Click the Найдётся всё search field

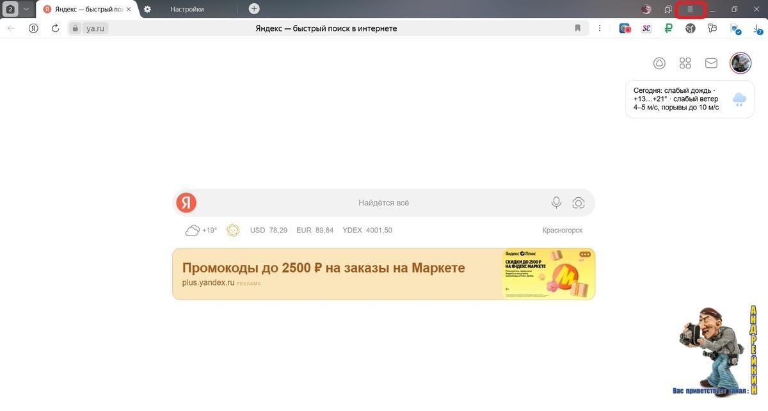click(383, 203)
